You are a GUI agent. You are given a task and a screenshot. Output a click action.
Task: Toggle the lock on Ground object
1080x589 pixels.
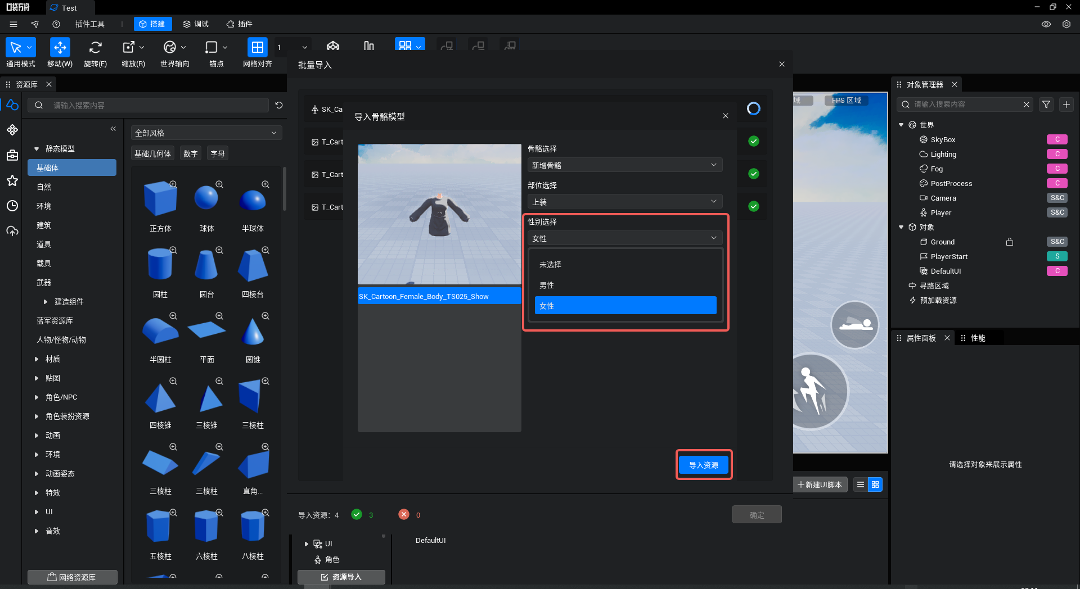1010,242
